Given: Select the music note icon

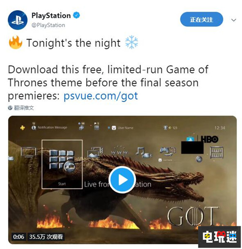Looking at the screenshot, I should click(143, 152).
